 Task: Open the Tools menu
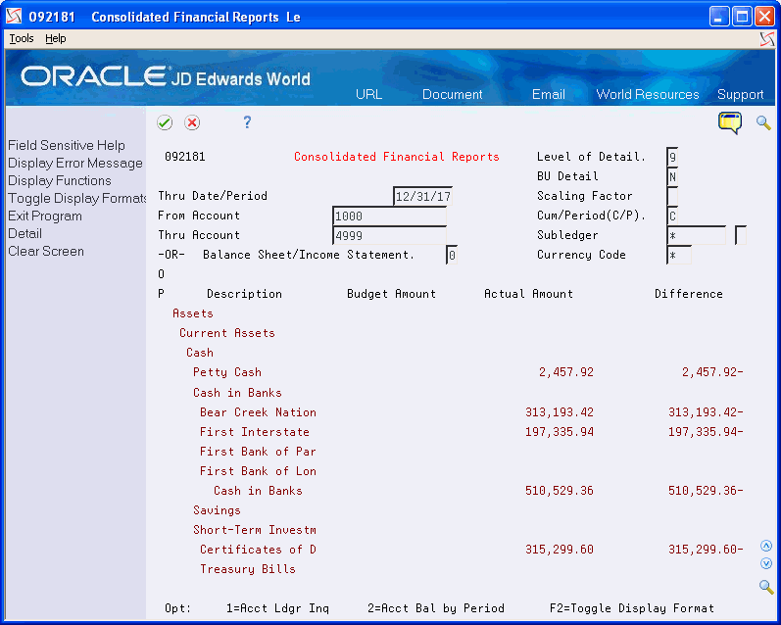click(22, 38)
